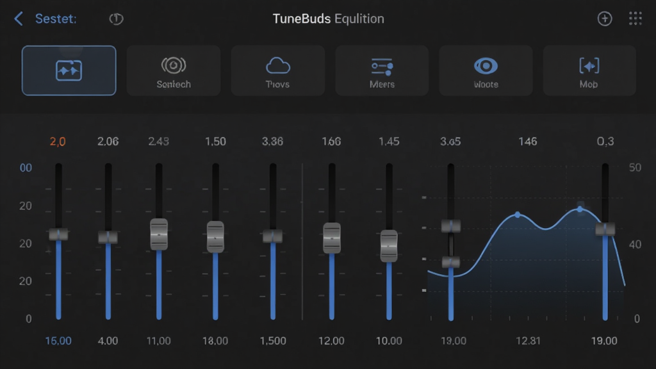Select the left peak point on curve
This screenshot has width=656, height=369.
coord(518,215)
